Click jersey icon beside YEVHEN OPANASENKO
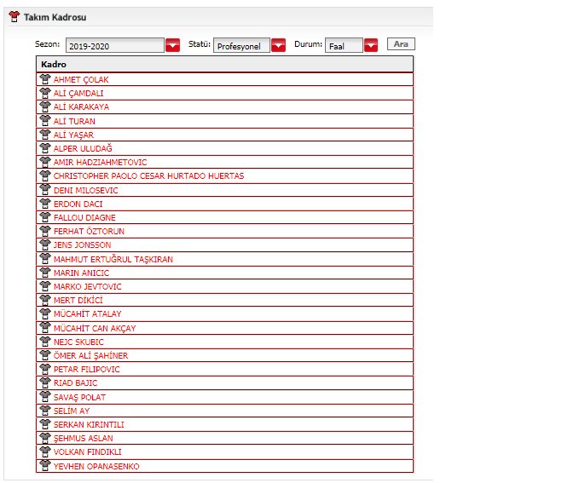Viewport: 568px width, 483px height. coord(45,466)
